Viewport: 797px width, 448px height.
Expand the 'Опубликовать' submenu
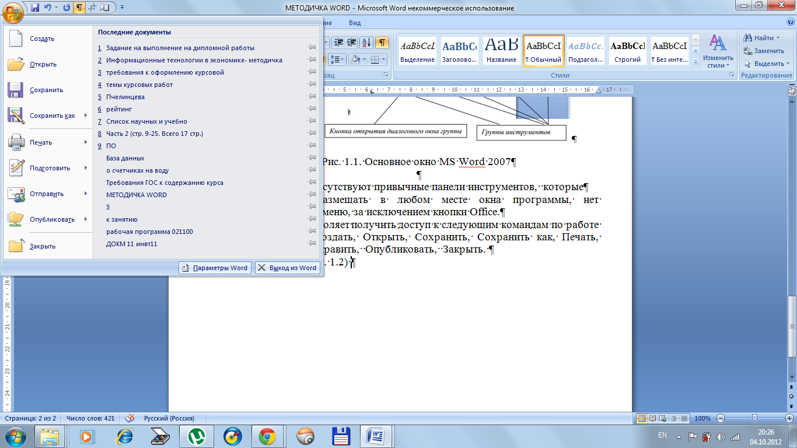point(86,219)
